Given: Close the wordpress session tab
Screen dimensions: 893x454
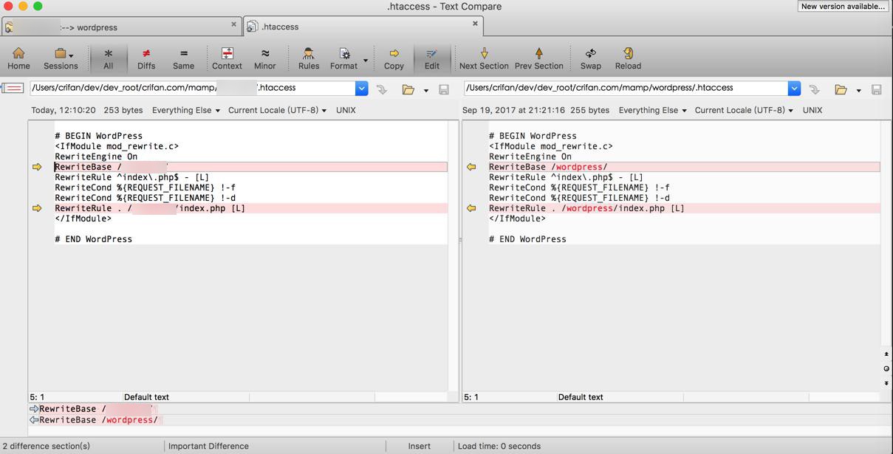Looking at the screenshot, I should [x=234, y=24].
